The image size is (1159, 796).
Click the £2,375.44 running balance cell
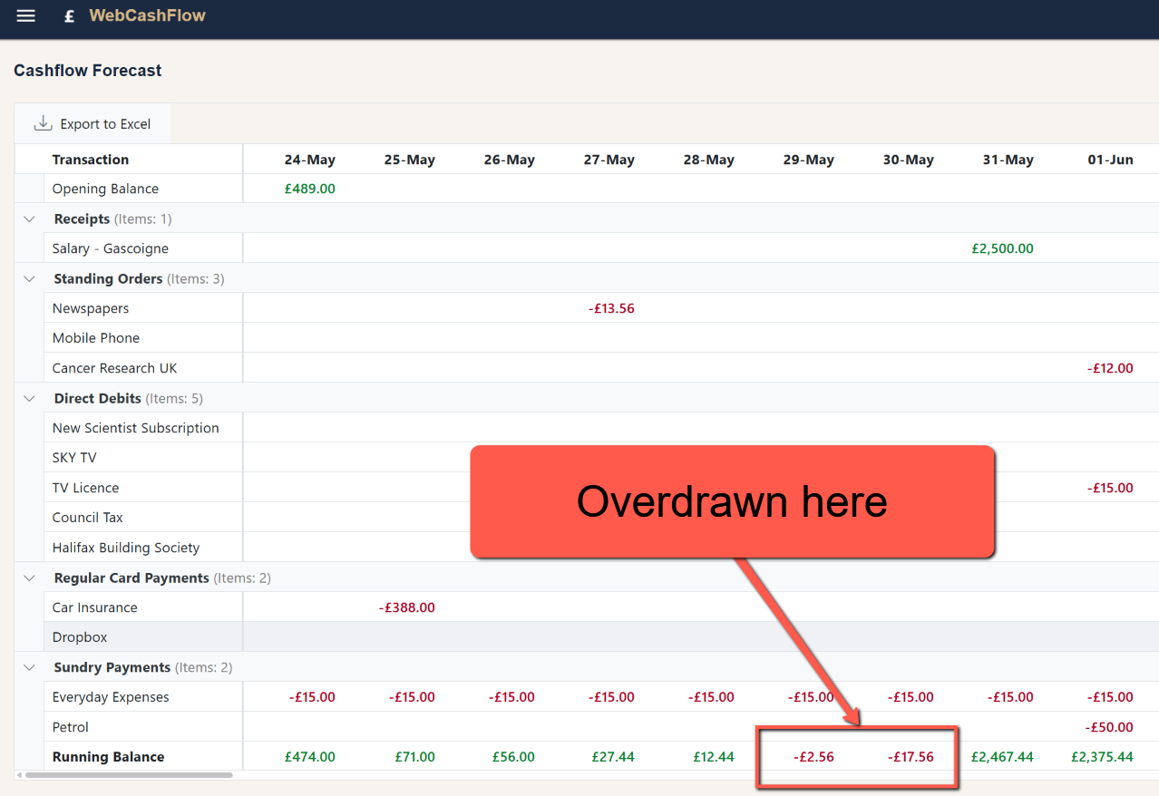coord(1102,757)
